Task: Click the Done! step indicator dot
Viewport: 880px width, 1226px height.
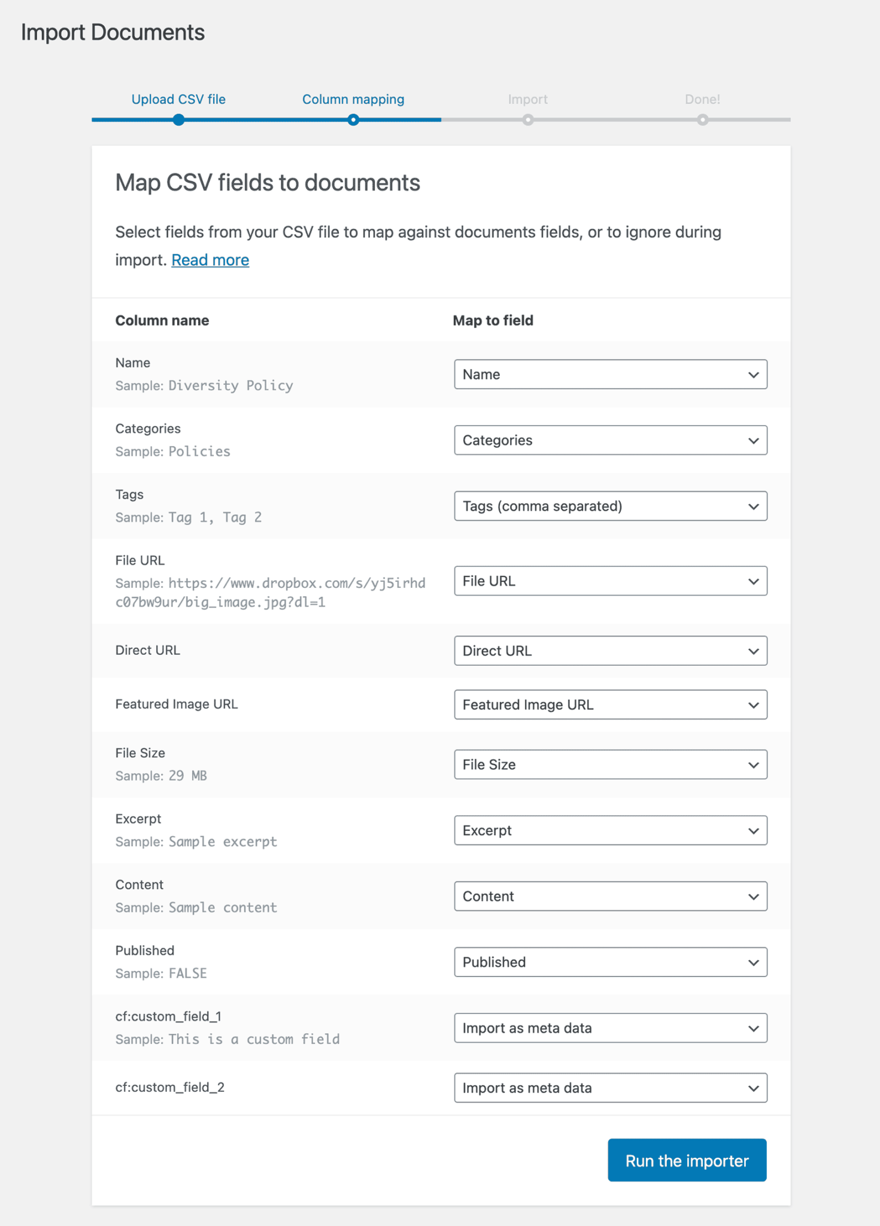Action: coord(703,120)
